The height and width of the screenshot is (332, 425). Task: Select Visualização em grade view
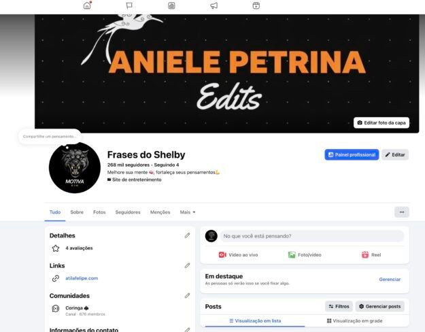[354, 321]
